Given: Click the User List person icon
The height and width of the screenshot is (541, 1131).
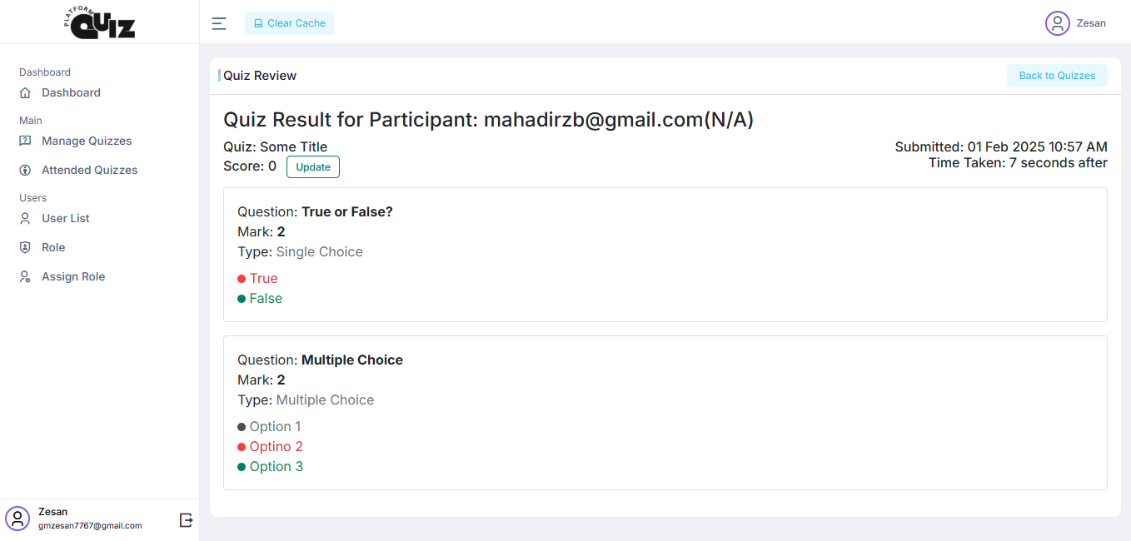Looking at the screenshot, I should 25,218.
